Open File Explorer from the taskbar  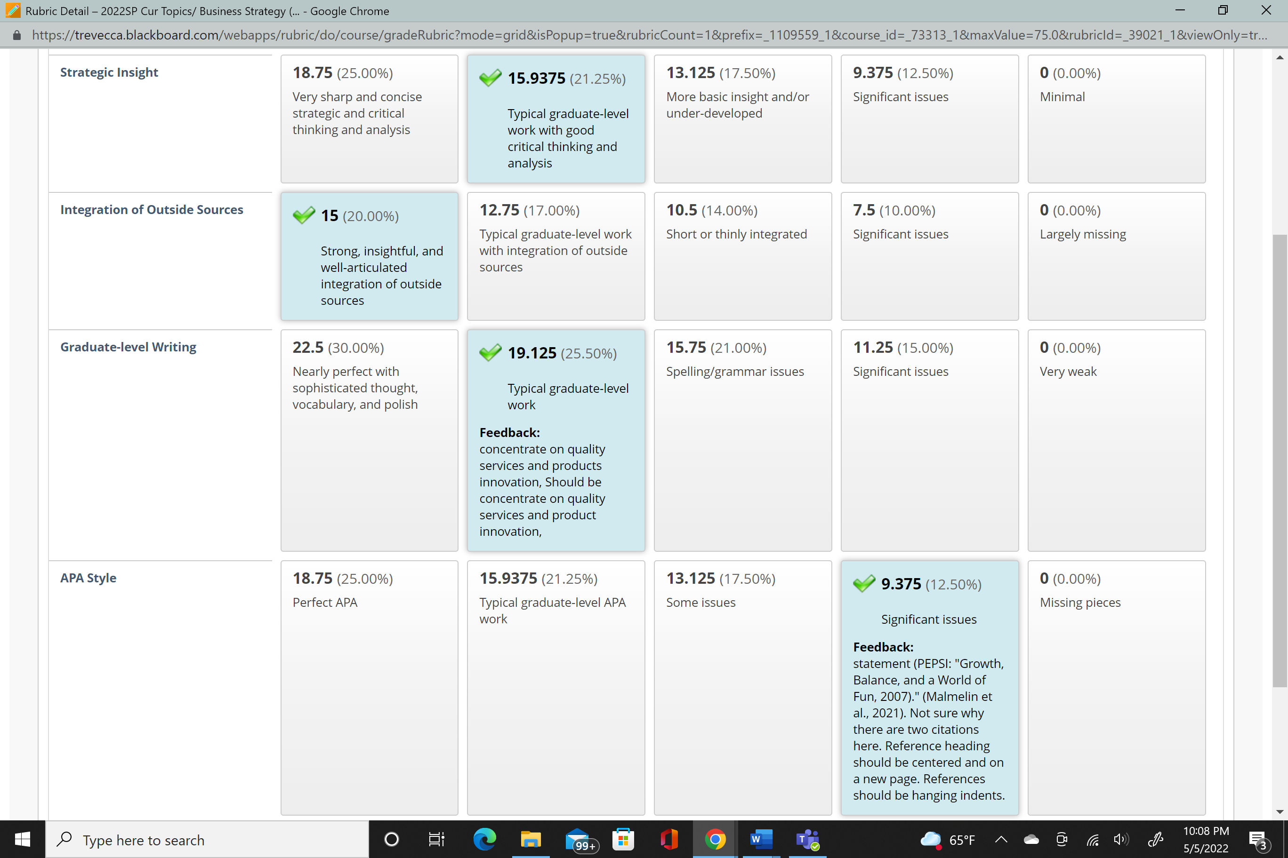click(x=530, y=839)
